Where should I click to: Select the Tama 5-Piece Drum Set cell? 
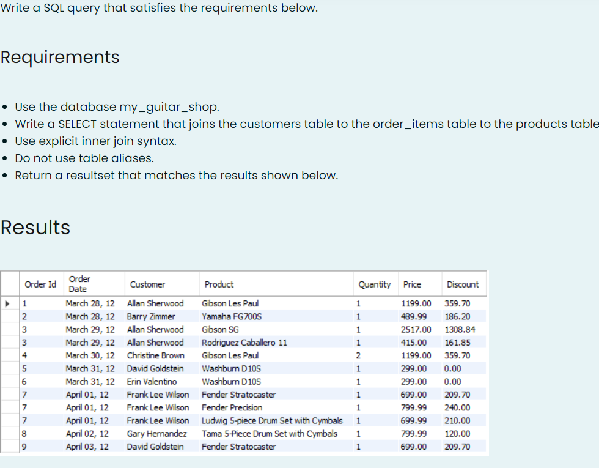point(270,433)
